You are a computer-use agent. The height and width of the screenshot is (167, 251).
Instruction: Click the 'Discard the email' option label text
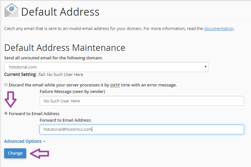pos(92,85)
